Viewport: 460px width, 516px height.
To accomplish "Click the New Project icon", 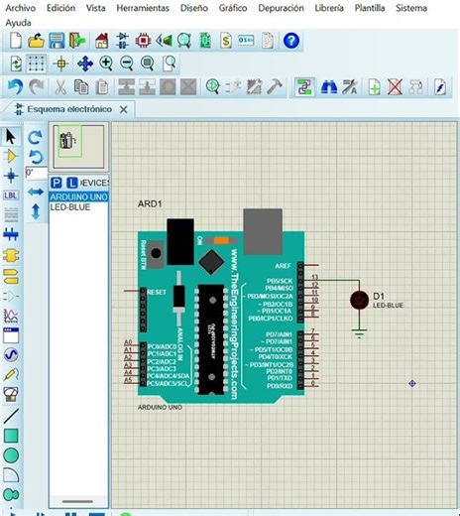I will point(16,41).
